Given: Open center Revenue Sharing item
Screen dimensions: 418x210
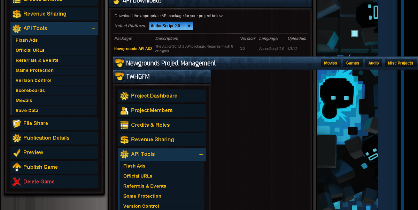Looking at the screenshot, I should pos(162,140).
